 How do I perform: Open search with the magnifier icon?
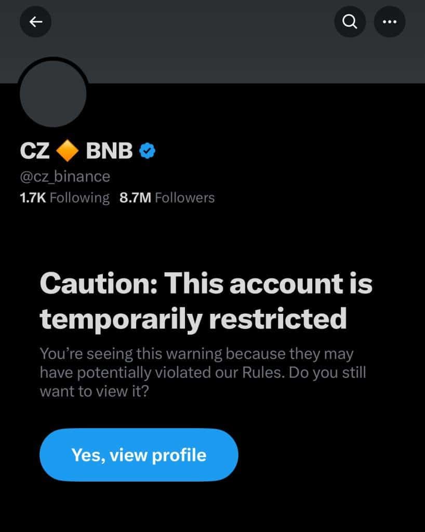(350, 21)
